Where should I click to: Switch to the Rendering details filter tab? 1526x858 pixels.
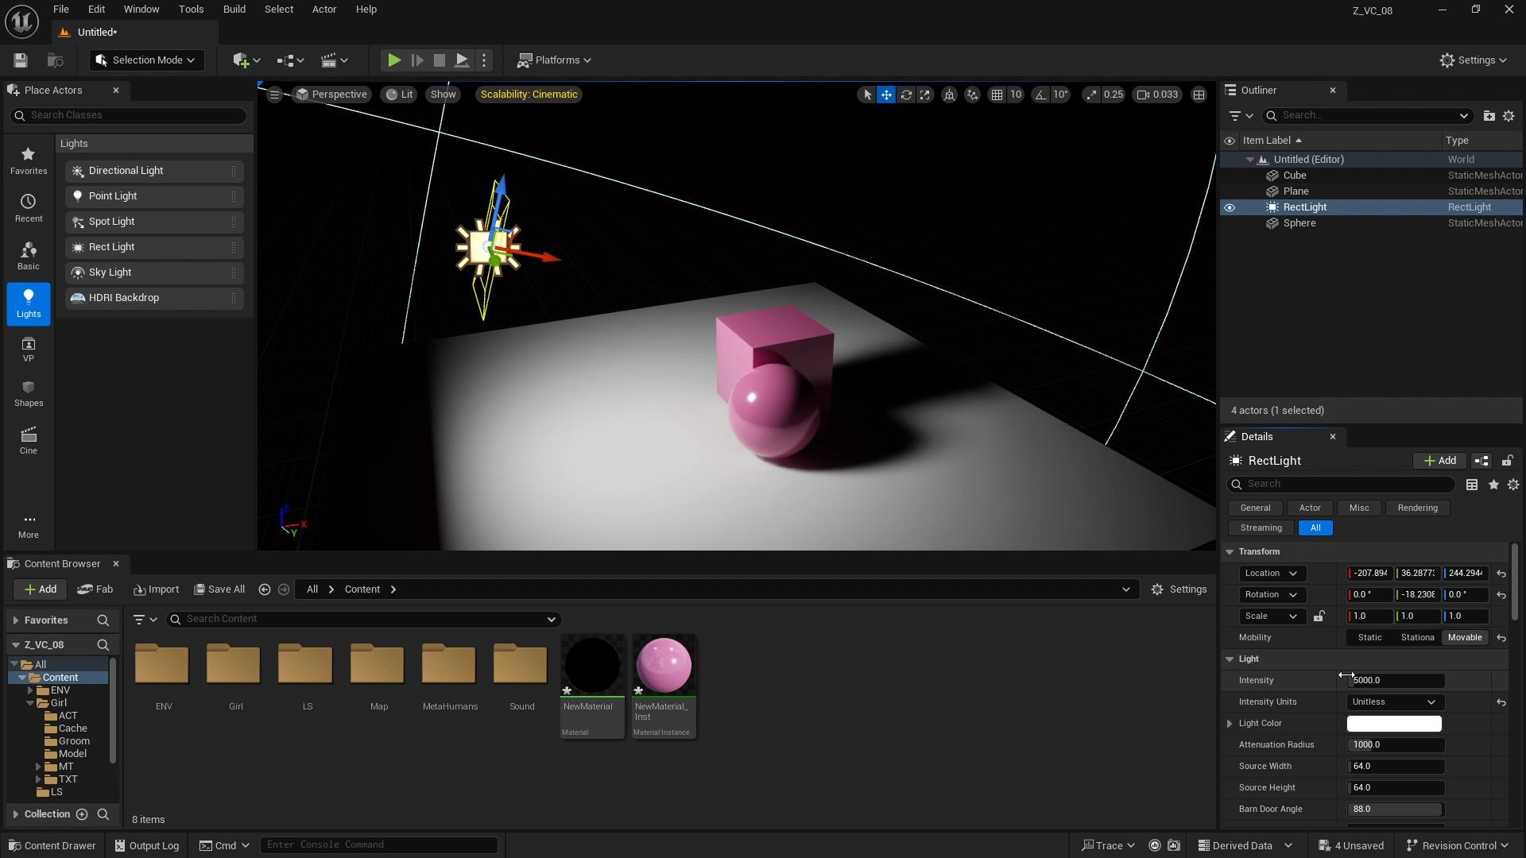click(1417, 508)
